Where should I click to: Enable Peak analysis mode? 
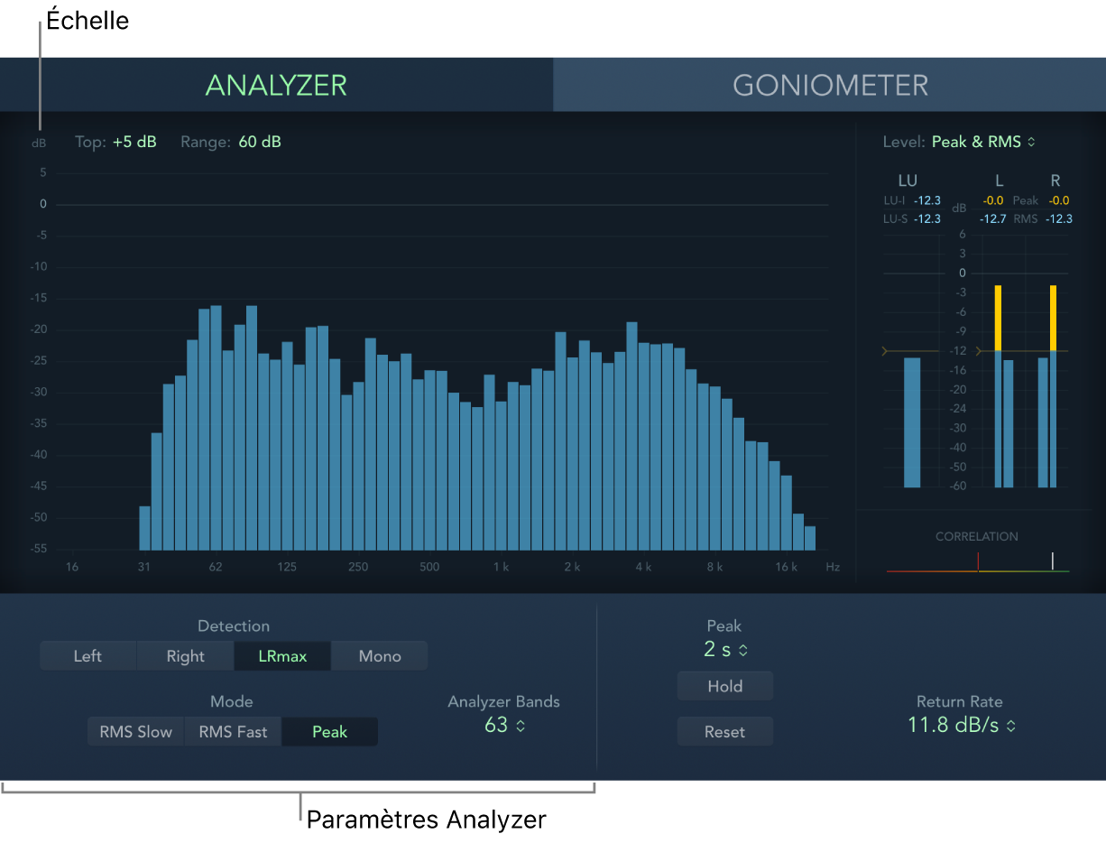pos(329,731)
